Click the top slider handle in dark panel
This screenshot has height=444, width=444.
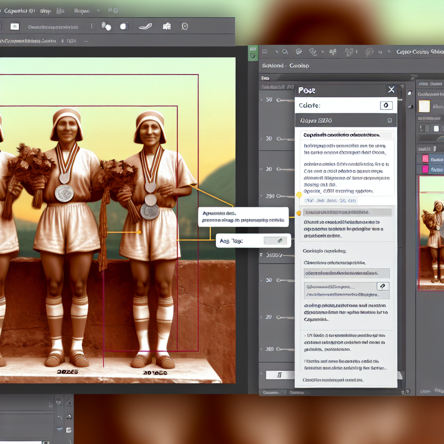[x=279, y=100]
